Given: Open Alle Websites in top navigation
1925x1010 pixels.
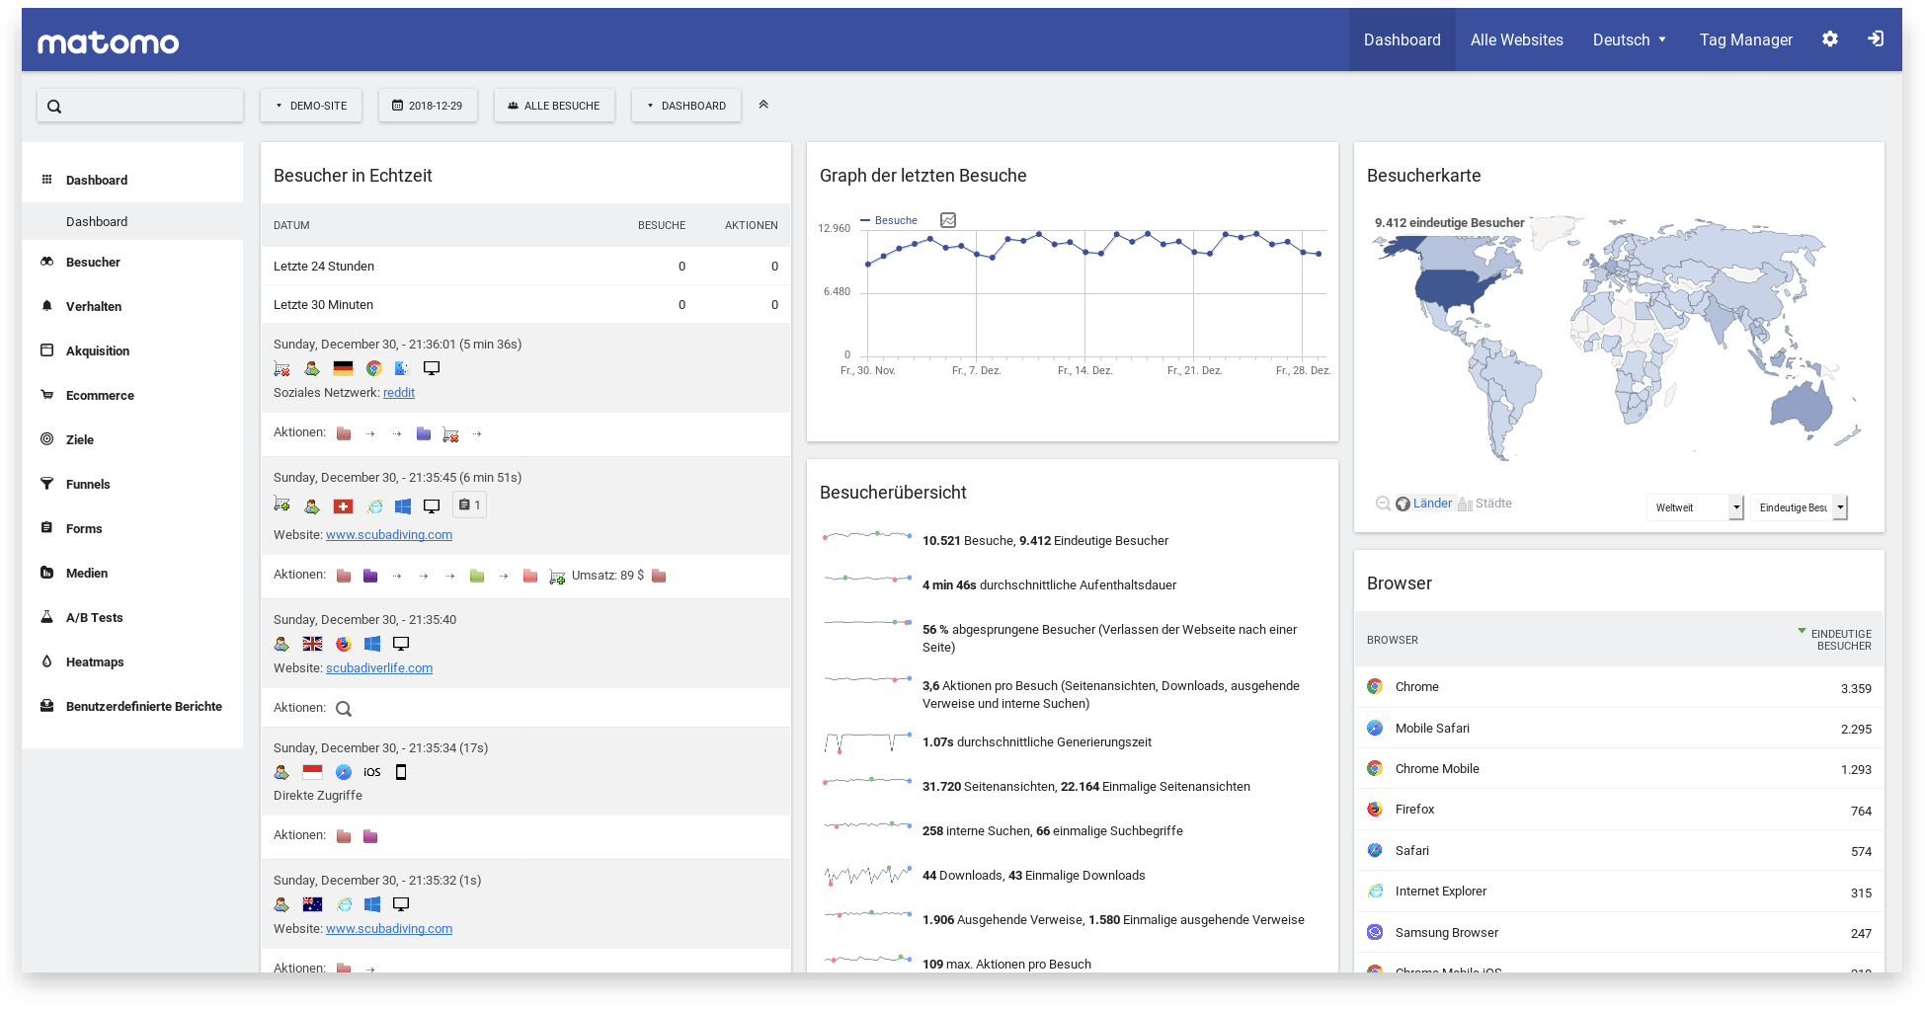Looking at the screenshot, I should click(x=1517, y=39).
